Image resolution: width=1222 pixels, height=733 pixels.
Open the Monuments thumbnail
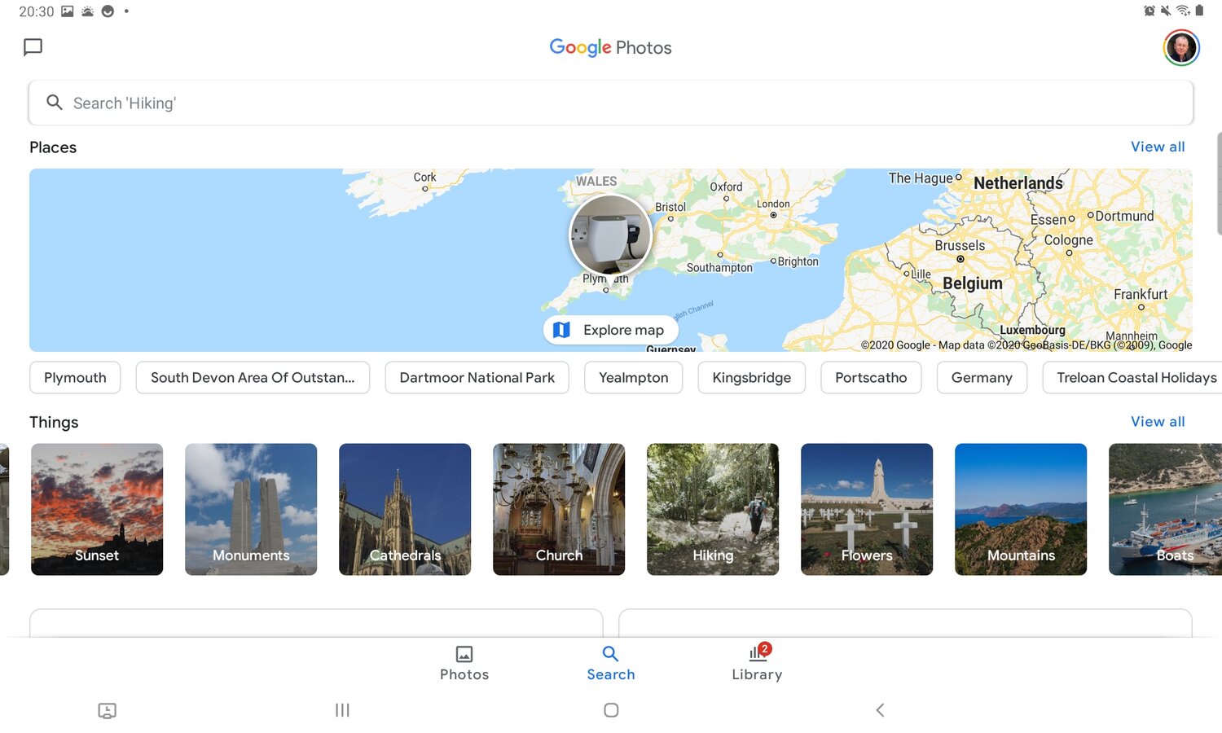tap(251, 509)
